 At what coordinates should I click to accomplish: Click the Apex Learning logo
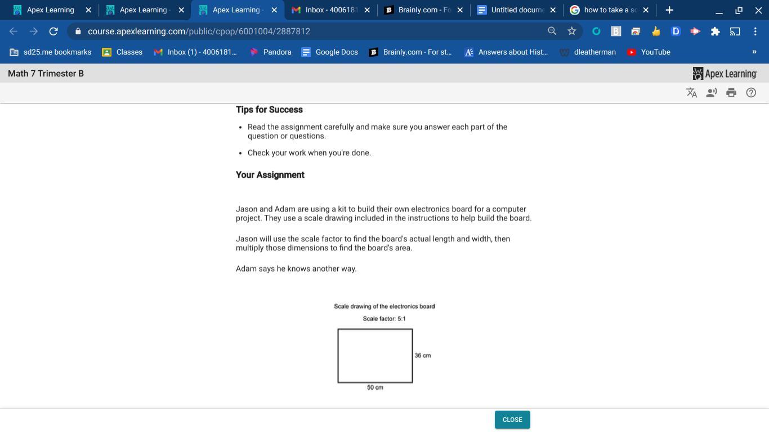click(x=725, y=74)
